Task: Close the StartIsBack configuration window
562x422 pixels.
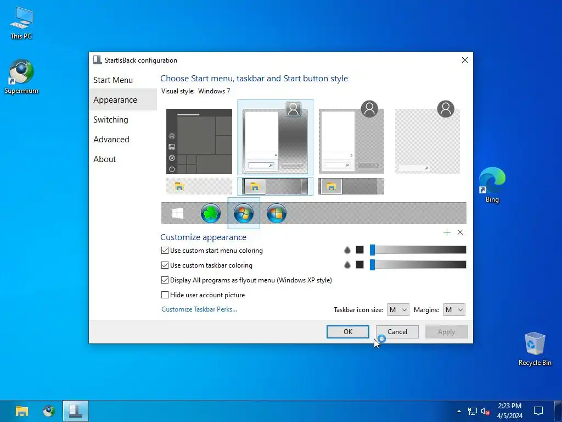Action: (x=464, y=60)
